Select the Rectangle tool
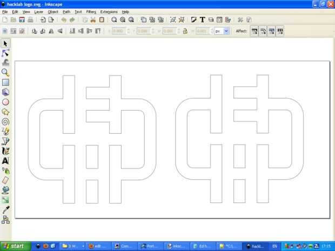 coord(5,83)
